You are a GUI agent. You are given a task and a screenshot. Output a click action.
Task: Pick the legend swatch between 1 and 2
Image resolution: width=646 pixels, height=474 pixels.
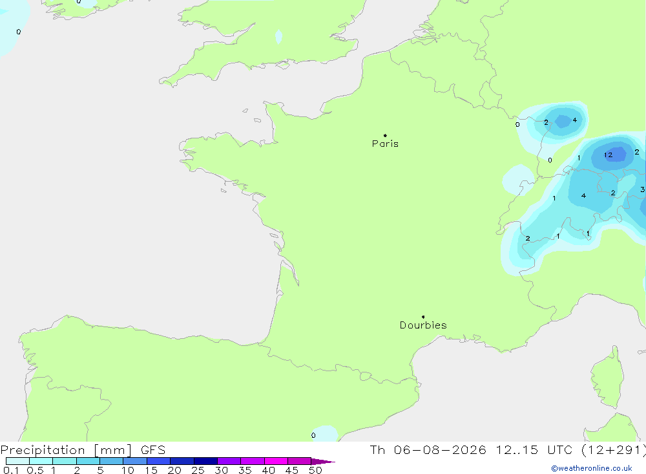(65, 461)
